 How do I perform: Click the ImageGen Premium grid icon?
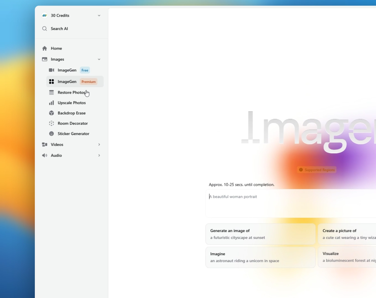coord(51,82)
